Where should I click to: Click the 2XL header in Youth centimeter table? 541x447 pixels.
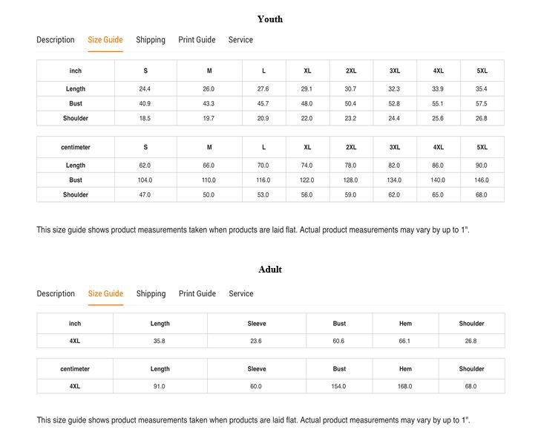coord(351,148)
